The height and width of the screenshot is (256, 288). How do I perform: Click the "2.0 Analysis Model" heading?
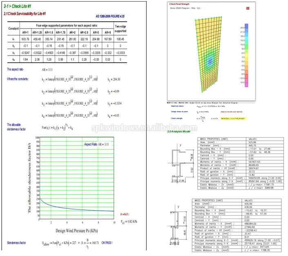pyautogui.click(x=179, y=131)
